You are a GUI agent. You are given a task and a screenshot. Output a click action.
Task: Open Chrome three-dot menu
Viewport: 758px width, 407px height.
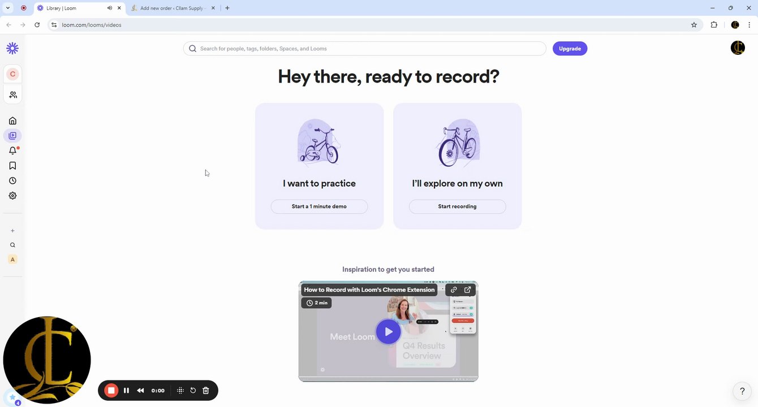(750, 25)
